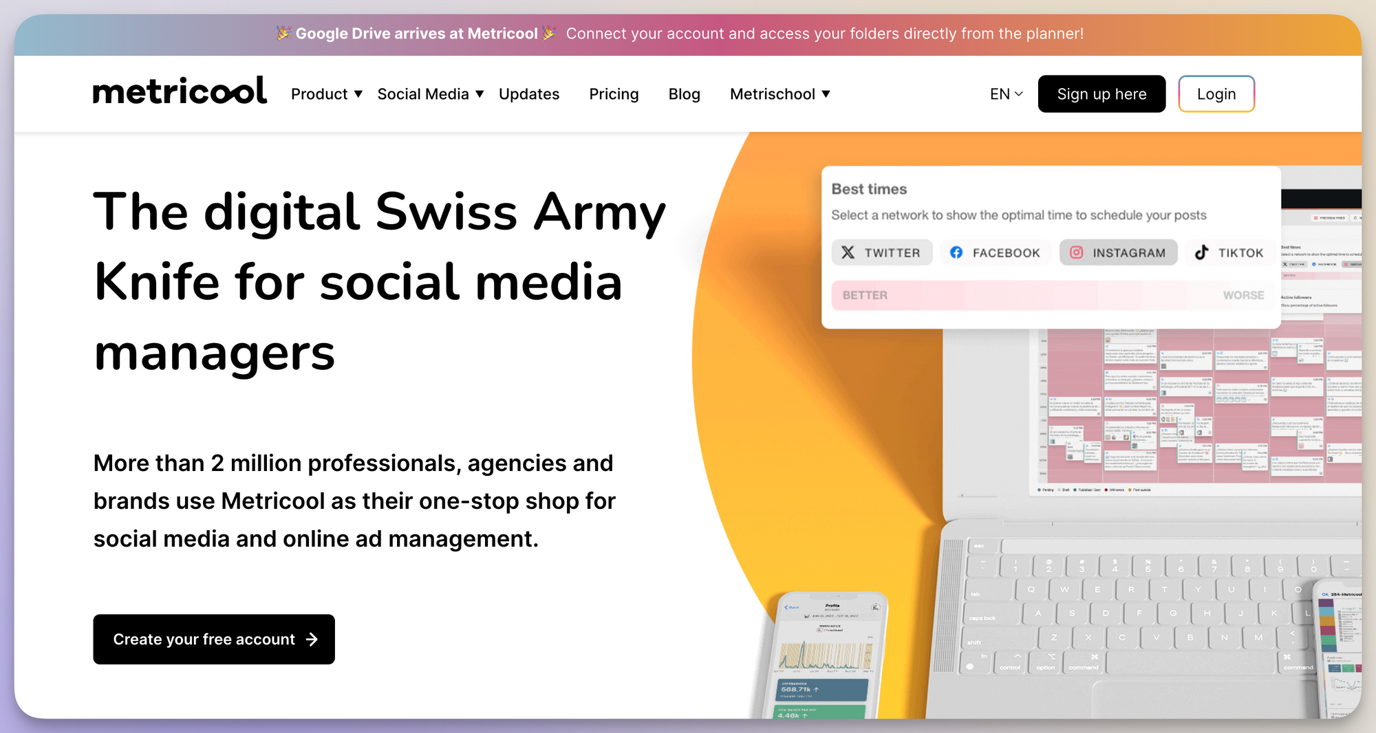Click the Better to Worse gradient bar

(1051, 295)
